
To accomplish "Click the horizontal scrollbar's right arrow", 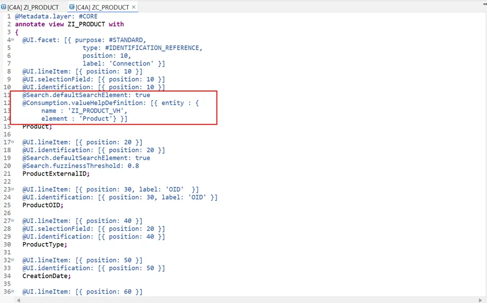I will tap(480, 300).
